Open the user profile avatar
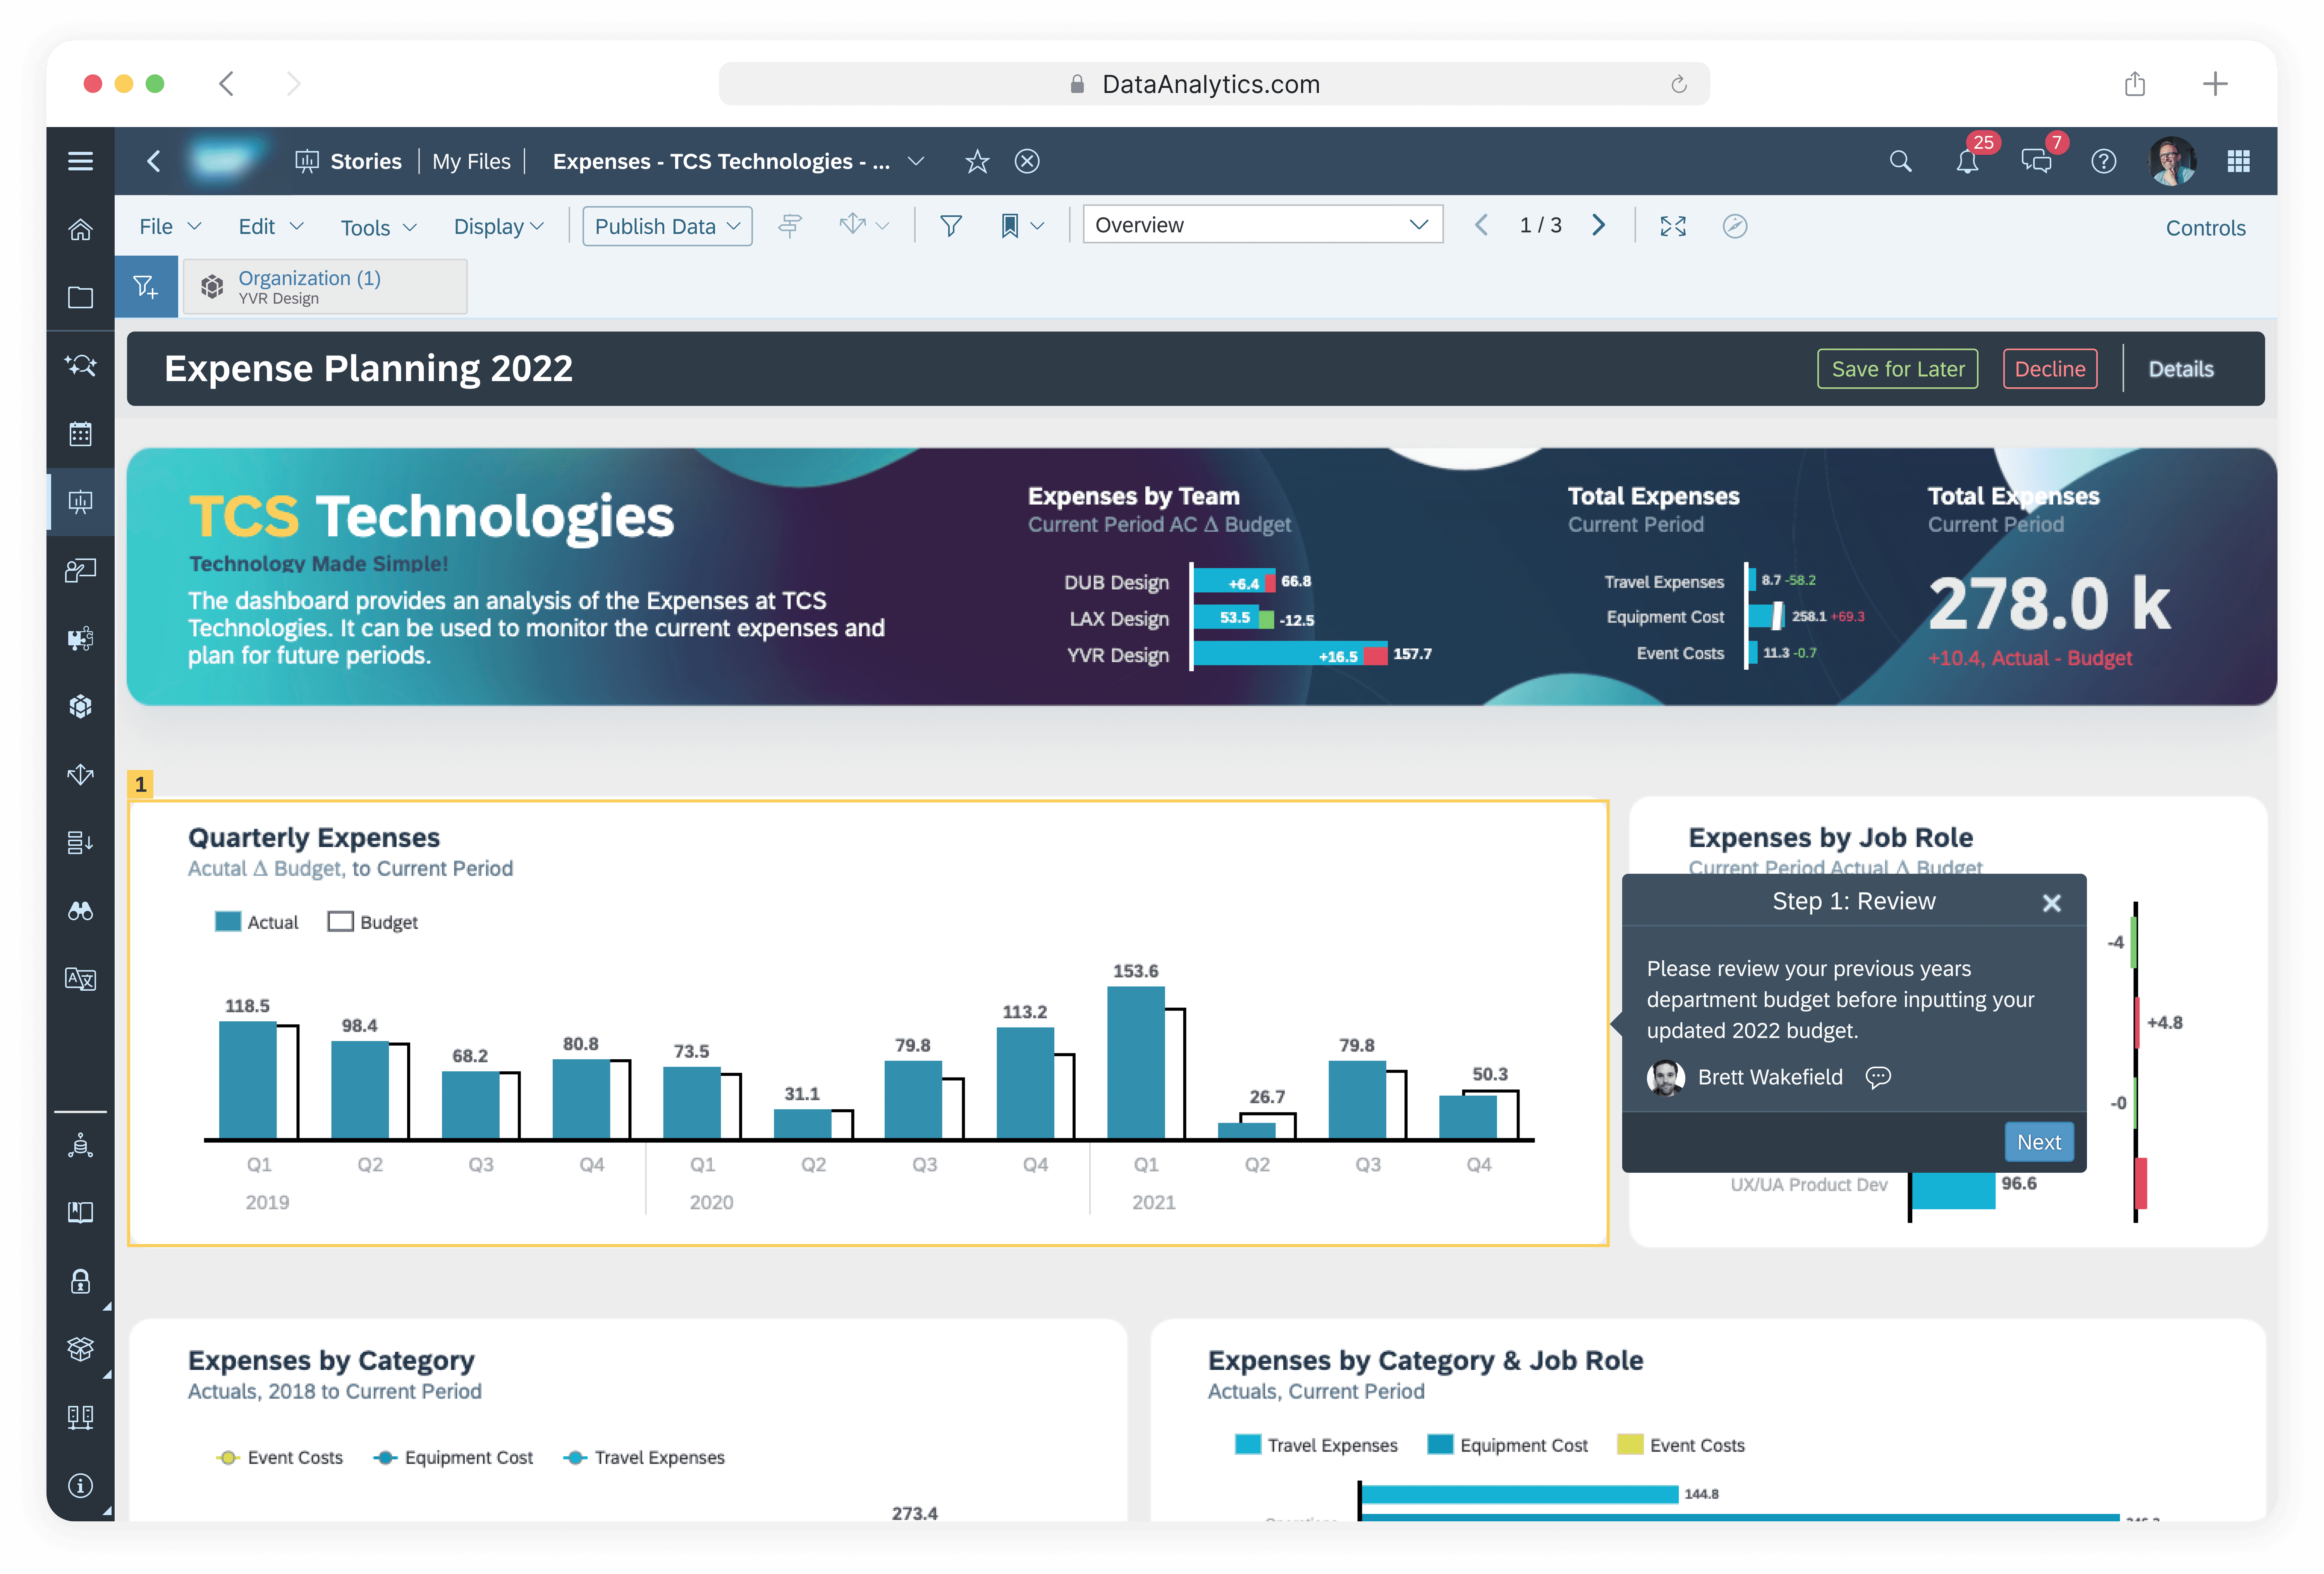Image resolution: width=2324 pixels, height=1574 pixels. point(2172,161)
